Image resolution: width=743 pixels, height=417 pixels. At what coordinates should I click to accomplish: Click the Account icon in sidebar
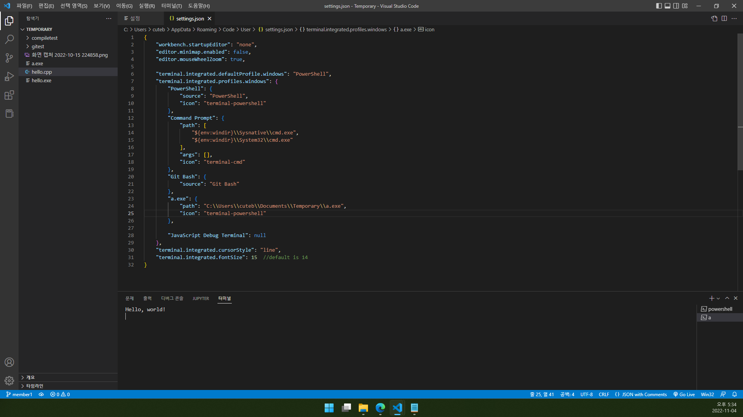point(9,362)
